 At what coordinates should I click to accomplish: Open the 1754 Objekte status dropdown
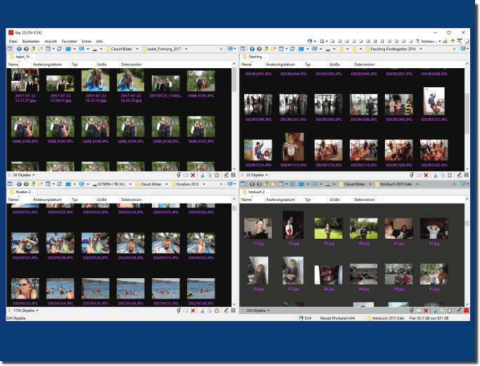click(37, 311)
